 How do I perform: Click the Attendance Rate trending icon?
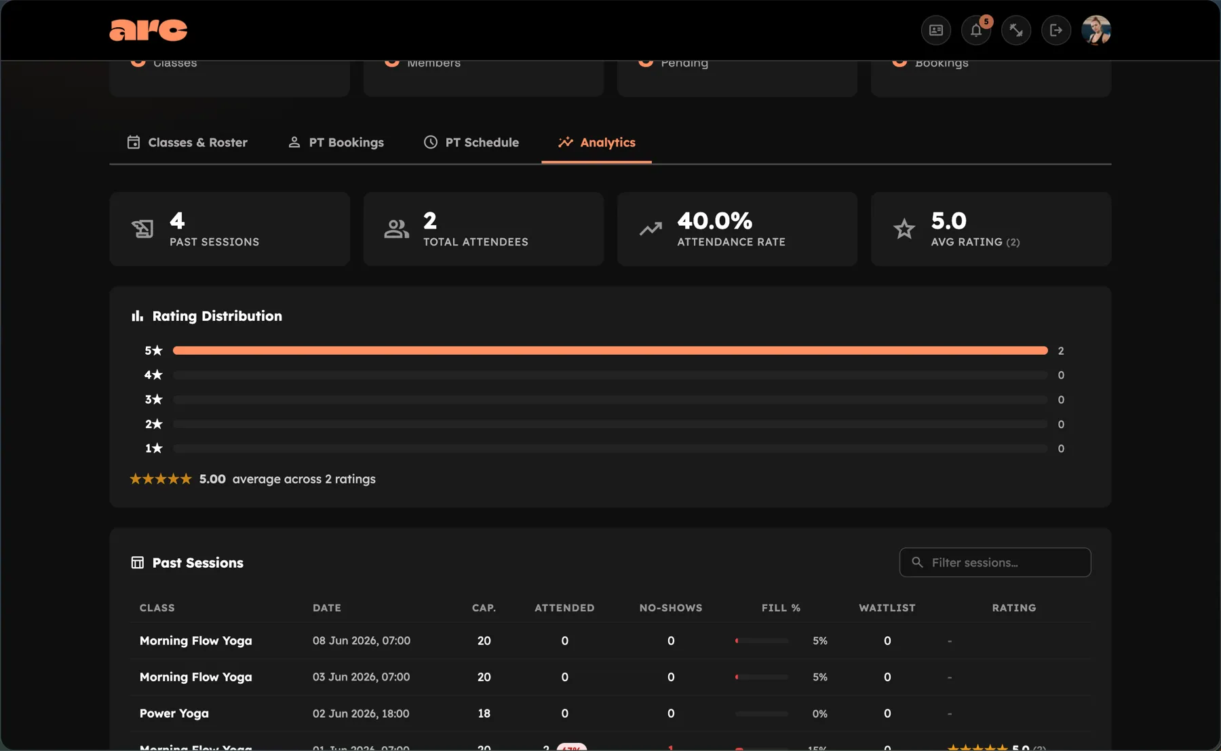click(651, 229)
